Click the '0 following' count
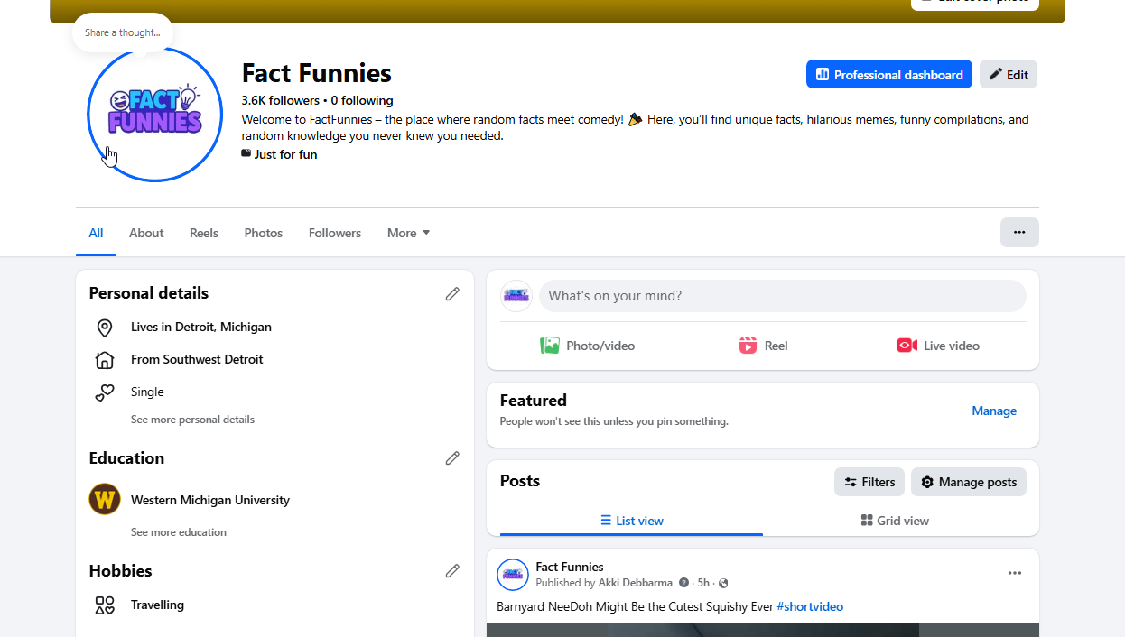 (x=362, y=100)
